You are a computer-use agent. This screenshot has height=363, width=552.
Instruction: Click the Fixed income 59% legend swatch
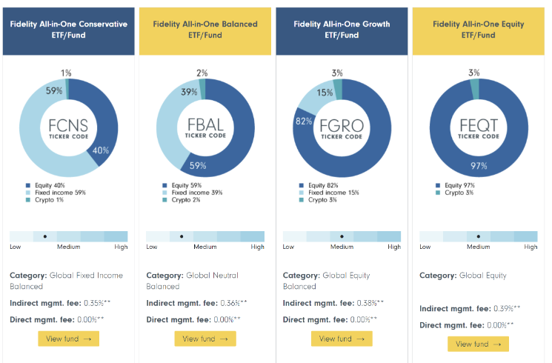[28, 193]
